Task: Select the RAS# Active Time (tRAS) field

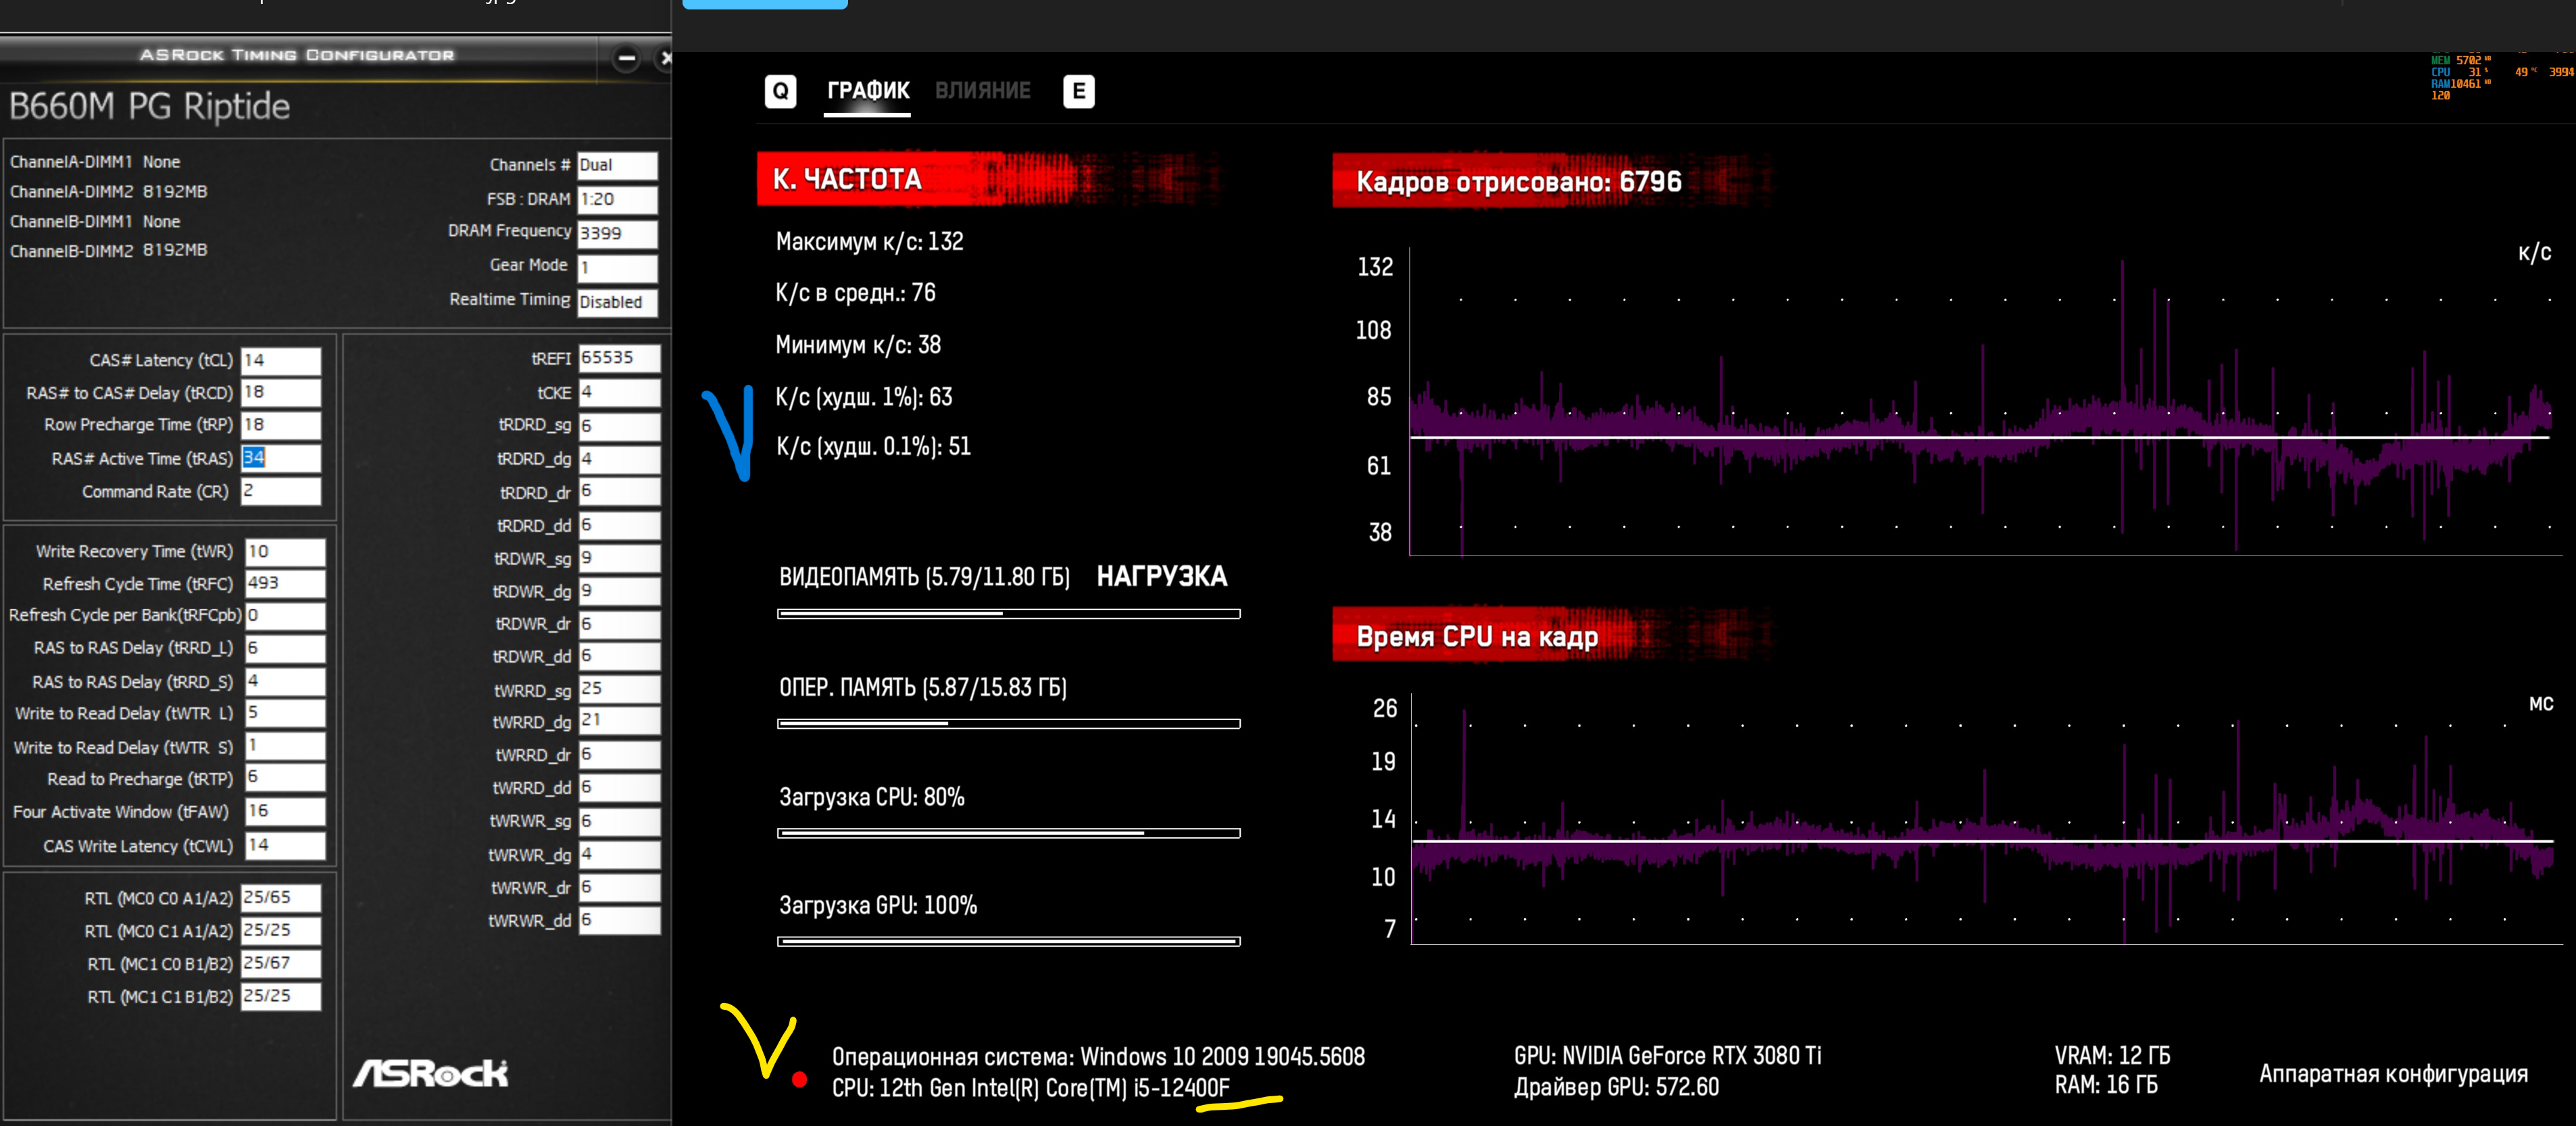Action: [x=281, y=458]
